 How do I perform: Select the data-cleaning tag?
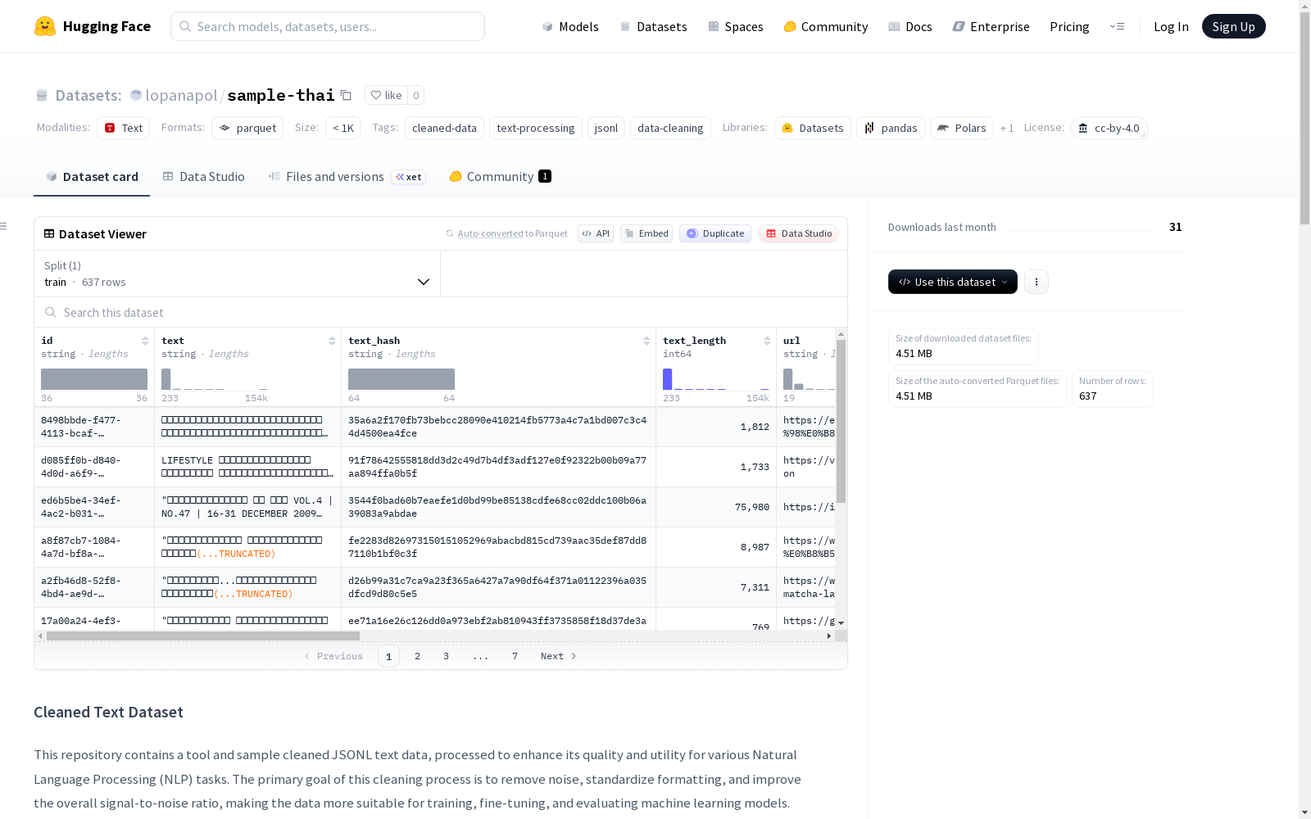[670, 128]
